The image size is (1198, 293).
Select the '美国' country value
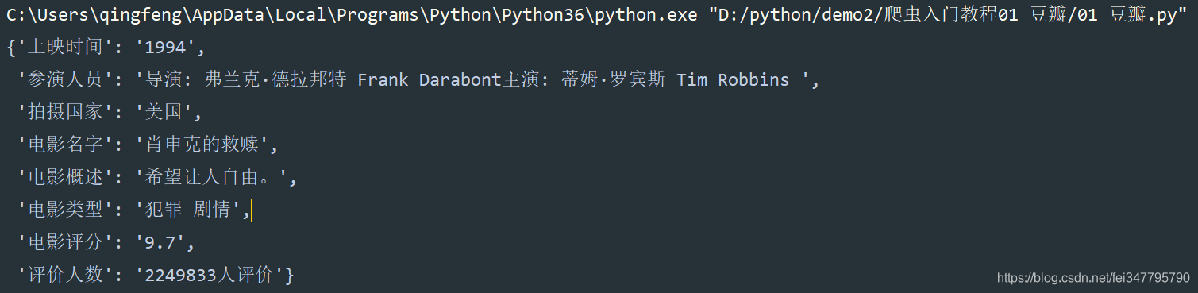click(x=164, y=113)
